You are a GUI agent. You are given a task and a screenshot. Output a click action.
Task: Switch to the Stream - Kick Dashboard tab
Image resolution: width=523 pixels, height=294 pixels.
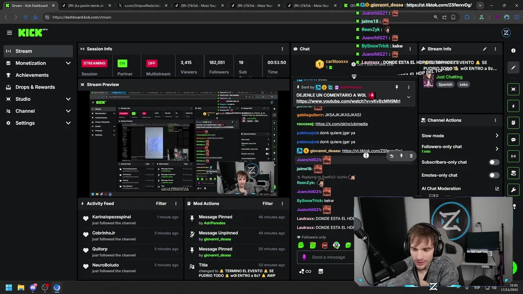[x=29, y=6]
